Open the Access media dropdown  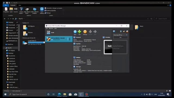[21, 11]
